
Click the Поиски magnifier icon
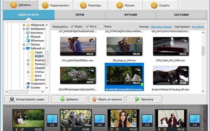pyautogui.click(x=28, y=45)
